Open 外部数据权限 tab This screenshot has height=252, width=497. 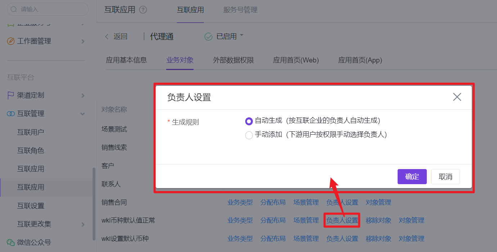click(x=233, y=60)
